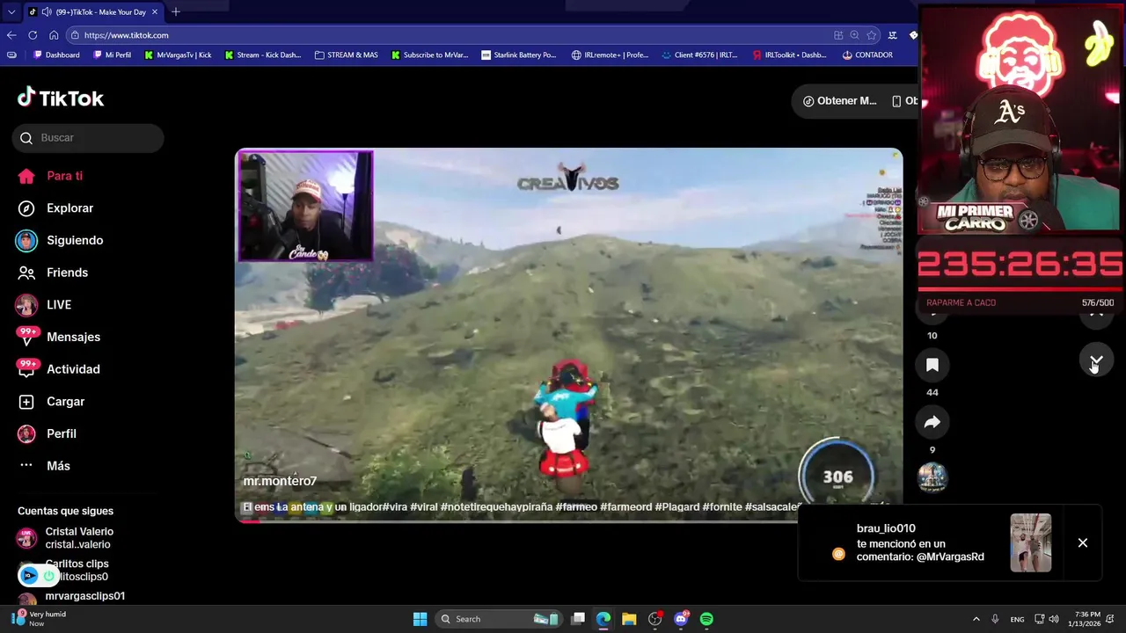The image size is (1126, 633).
Task: Open the Actividad notifications
Action: [x=58, y=369]
